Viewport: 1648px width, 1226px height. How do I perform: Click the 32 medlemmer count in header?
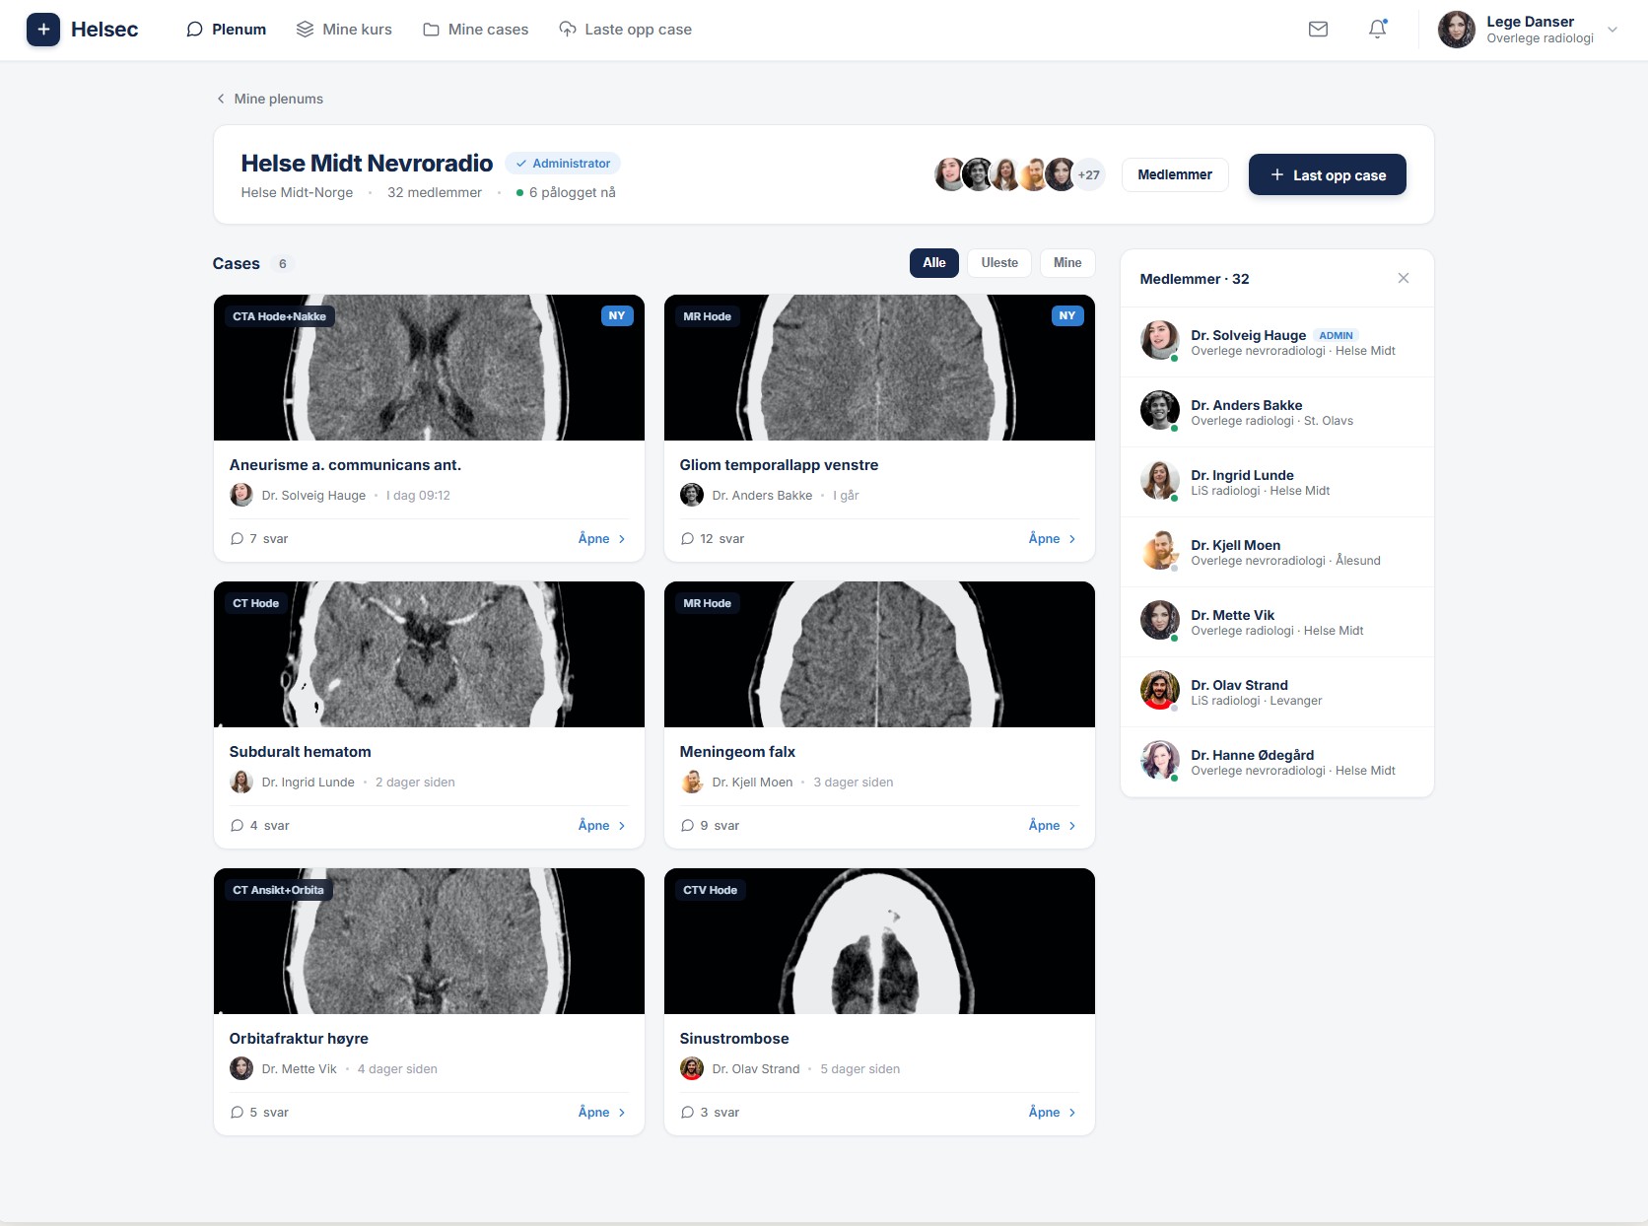pyautogui.click(x=435, y=192)
